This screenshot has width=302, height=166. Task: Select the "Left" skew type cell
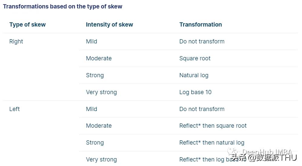(x=15, y=109)
